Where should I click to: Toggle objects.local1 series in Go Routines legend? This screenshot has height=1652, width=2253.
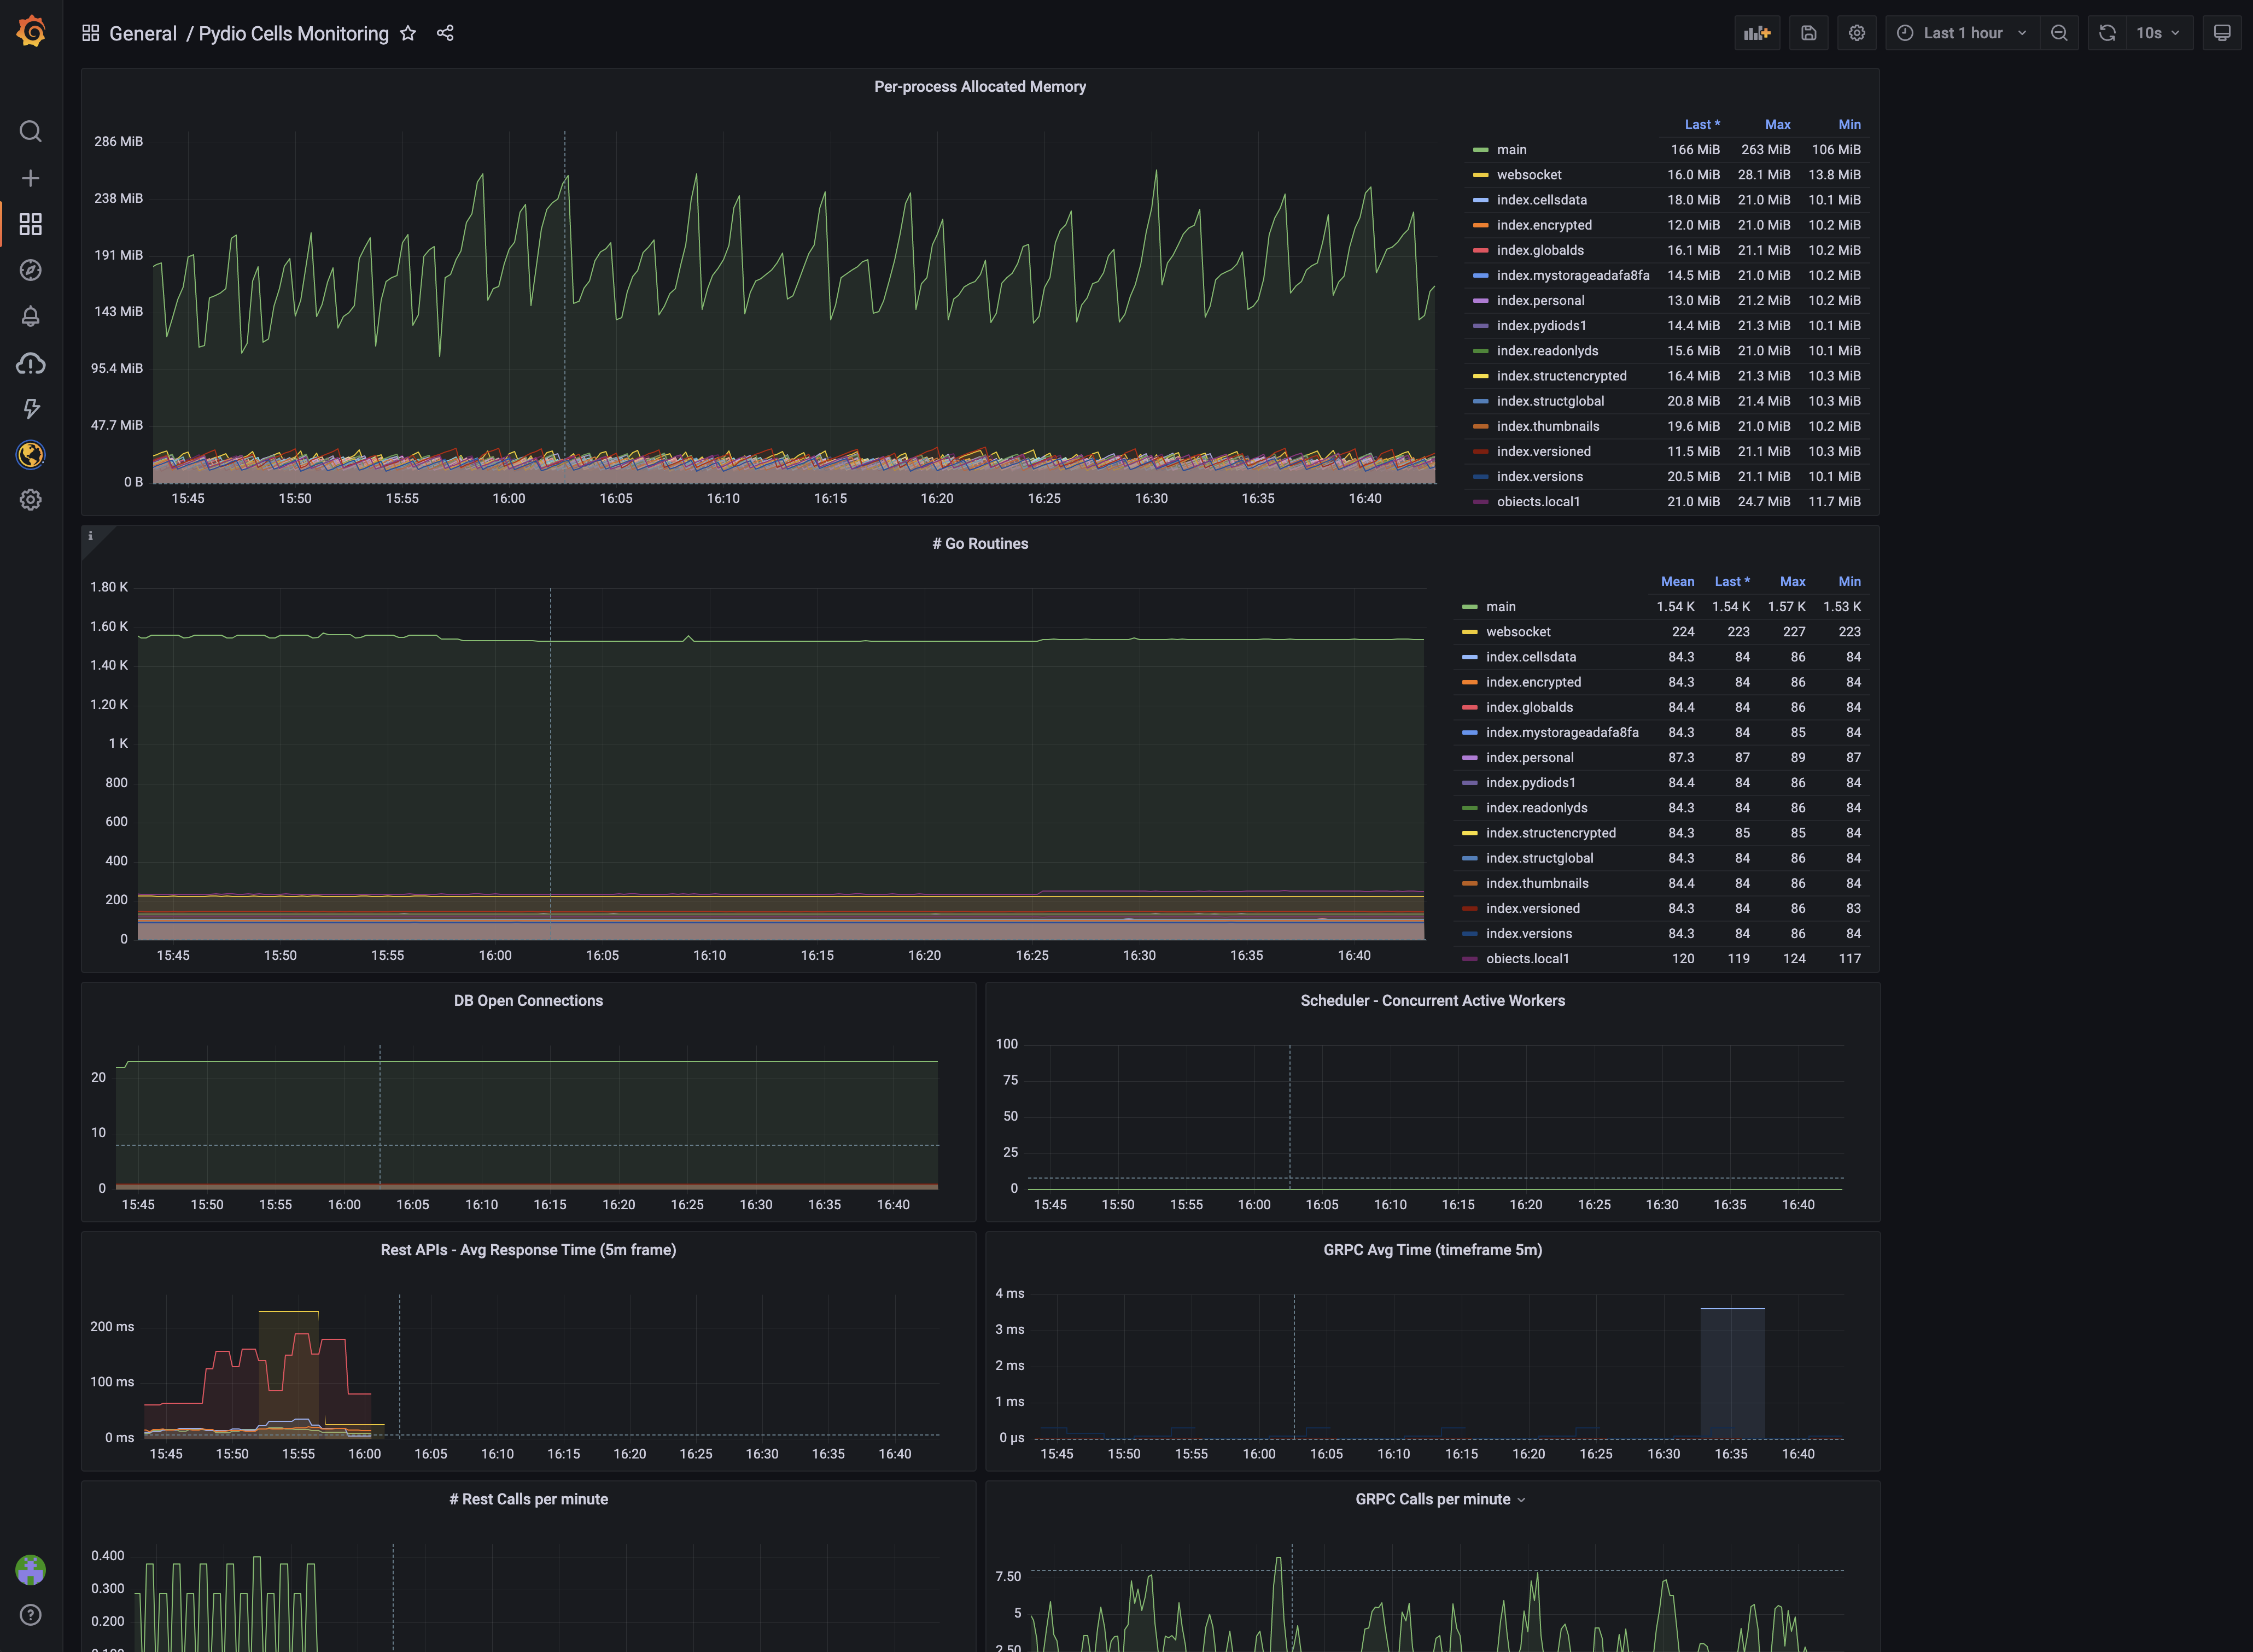1528,959
